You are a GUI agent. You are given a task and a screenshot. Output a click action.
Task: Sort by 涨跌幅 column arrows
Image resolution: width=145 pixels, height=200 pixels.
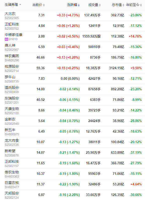pyautogui.click(x=79, y=5)
